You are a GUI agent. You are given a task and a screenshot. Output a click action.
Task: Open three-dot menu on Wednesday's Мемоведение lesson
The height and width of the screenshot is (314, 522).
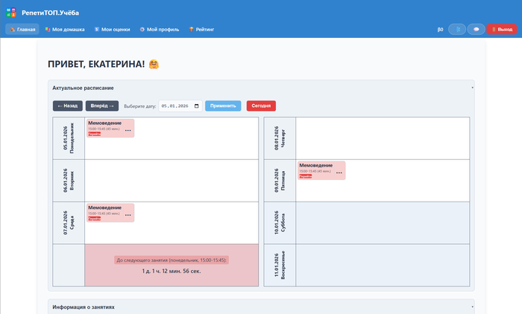tap(128, 215)
